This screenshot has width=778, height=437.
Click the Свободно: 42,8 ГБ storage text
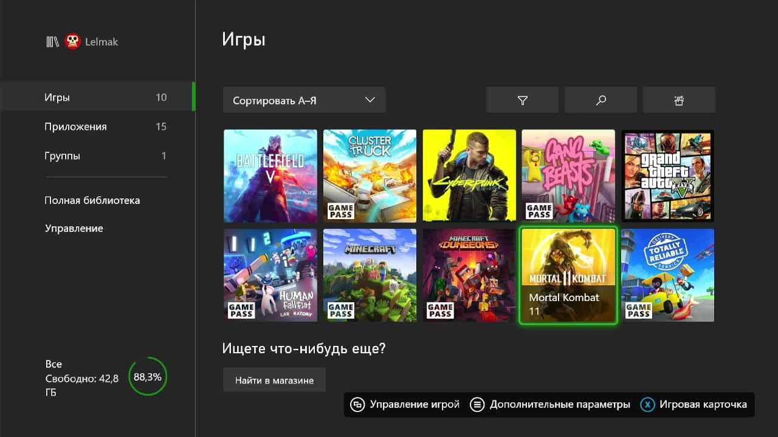81,385
